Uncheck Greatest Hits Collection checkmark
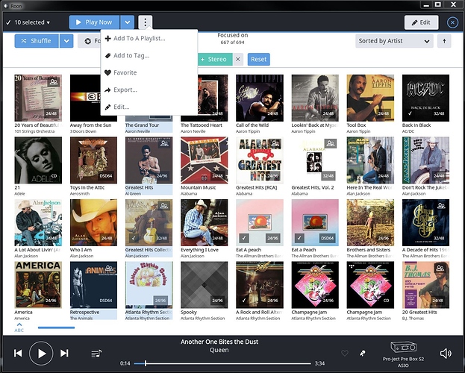The width and height of the screenshot is (465, 373). point(134,238)
